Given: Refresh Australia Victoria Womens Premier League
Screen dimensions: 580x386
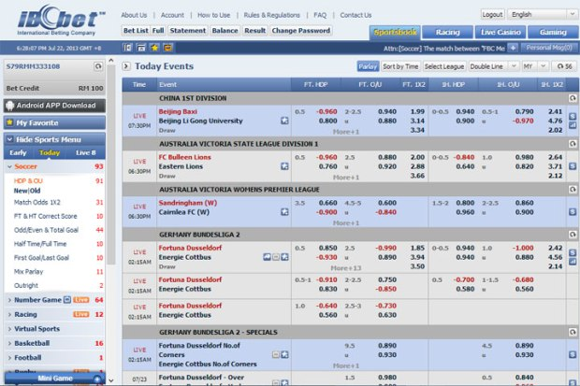Looking at the screenshot, I should pos(573,190).
